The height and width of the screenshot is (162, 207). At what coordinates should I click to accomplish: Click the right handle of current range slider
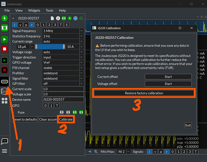64,47
